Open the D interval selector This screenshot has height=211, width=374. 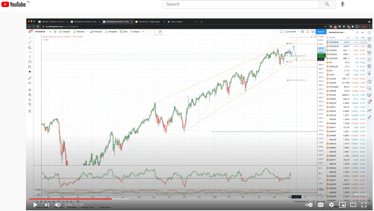[50, 32]
